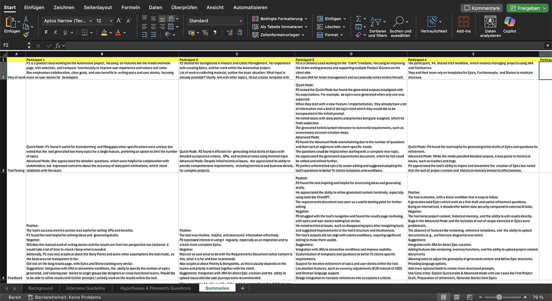Expand the formula bar arrow
This screenshot has height=301, width=552.
547,46
